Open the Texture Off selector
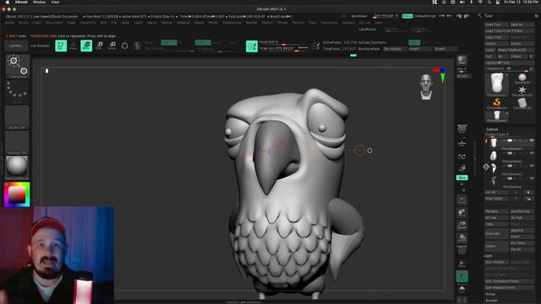 click(17, 143)
